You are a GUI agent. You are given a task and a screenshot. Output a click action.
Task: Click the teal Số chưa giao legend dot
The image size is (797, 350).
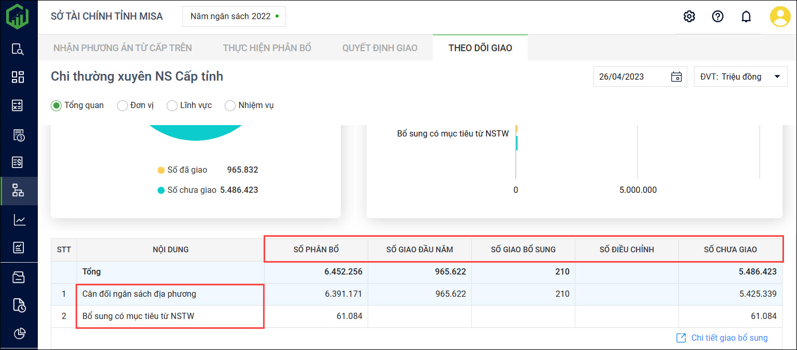(x=161, y=190)
